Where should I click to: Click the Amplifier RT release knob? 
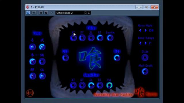tap(100, 85)
